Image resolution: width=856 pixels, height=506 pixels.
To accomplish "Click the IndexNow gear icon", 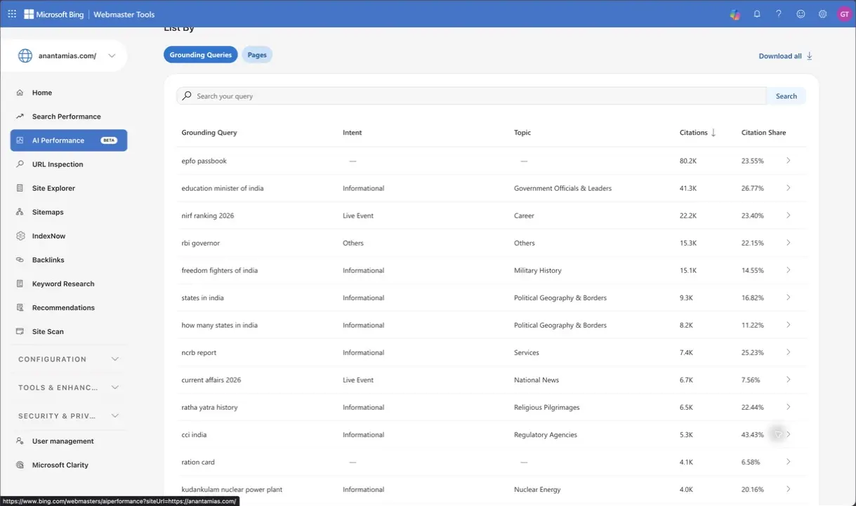I will pos(20,236).
